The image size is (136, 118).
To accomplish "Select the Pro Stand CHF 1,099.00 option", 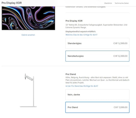I will (x=97, y=107).
